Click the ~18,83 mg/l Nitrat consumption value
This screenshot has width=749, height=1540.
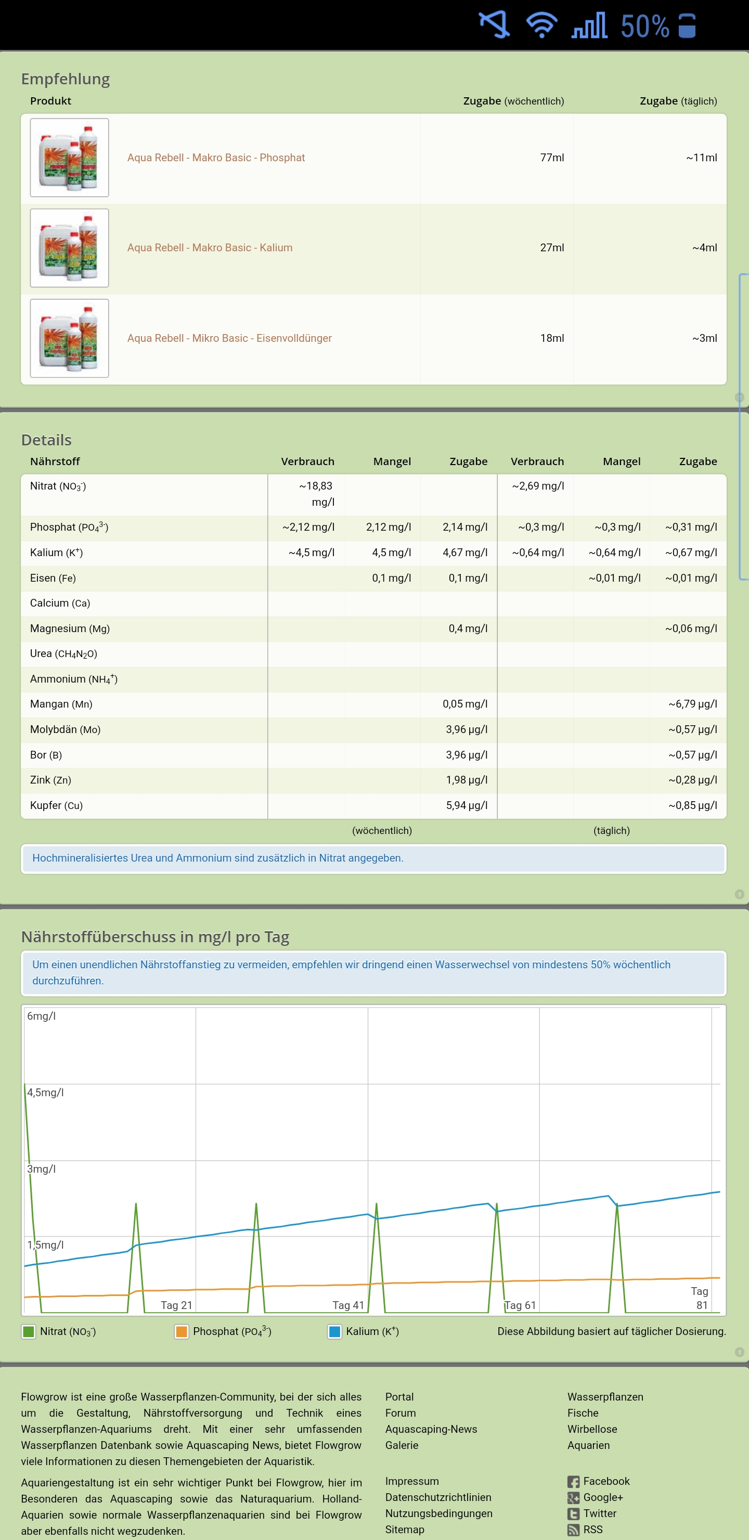317,494
